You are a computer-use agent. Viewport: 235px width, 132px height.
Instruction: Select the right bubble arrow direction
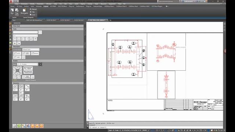click(x=21, y=71)
